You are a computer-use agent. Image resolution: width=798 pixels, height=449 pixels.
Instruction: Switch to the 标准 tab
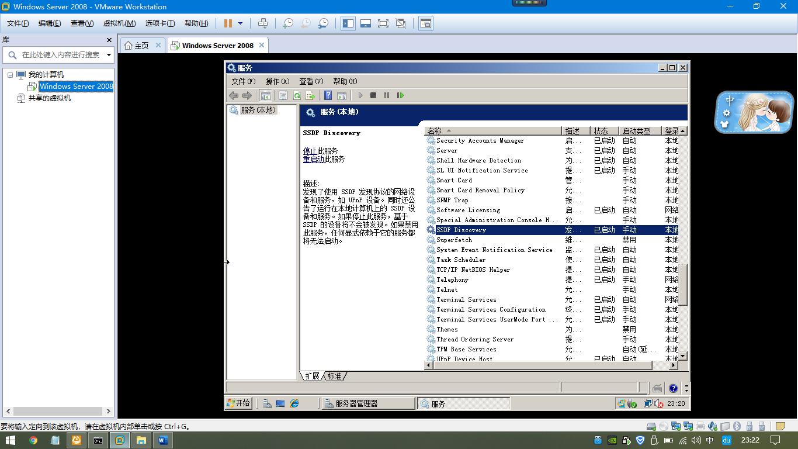[335, 376]
